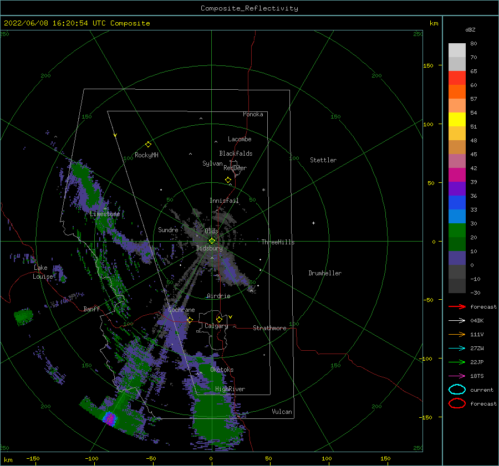The height and width of the screenshot is (466, 499).
Task: Click the Blackfalds label
Action: pyautogui.click(x=236, y=153)
